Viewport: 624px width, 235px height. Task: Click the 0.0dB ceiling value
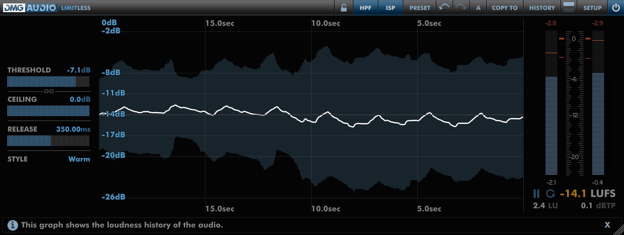click(80, 99)
